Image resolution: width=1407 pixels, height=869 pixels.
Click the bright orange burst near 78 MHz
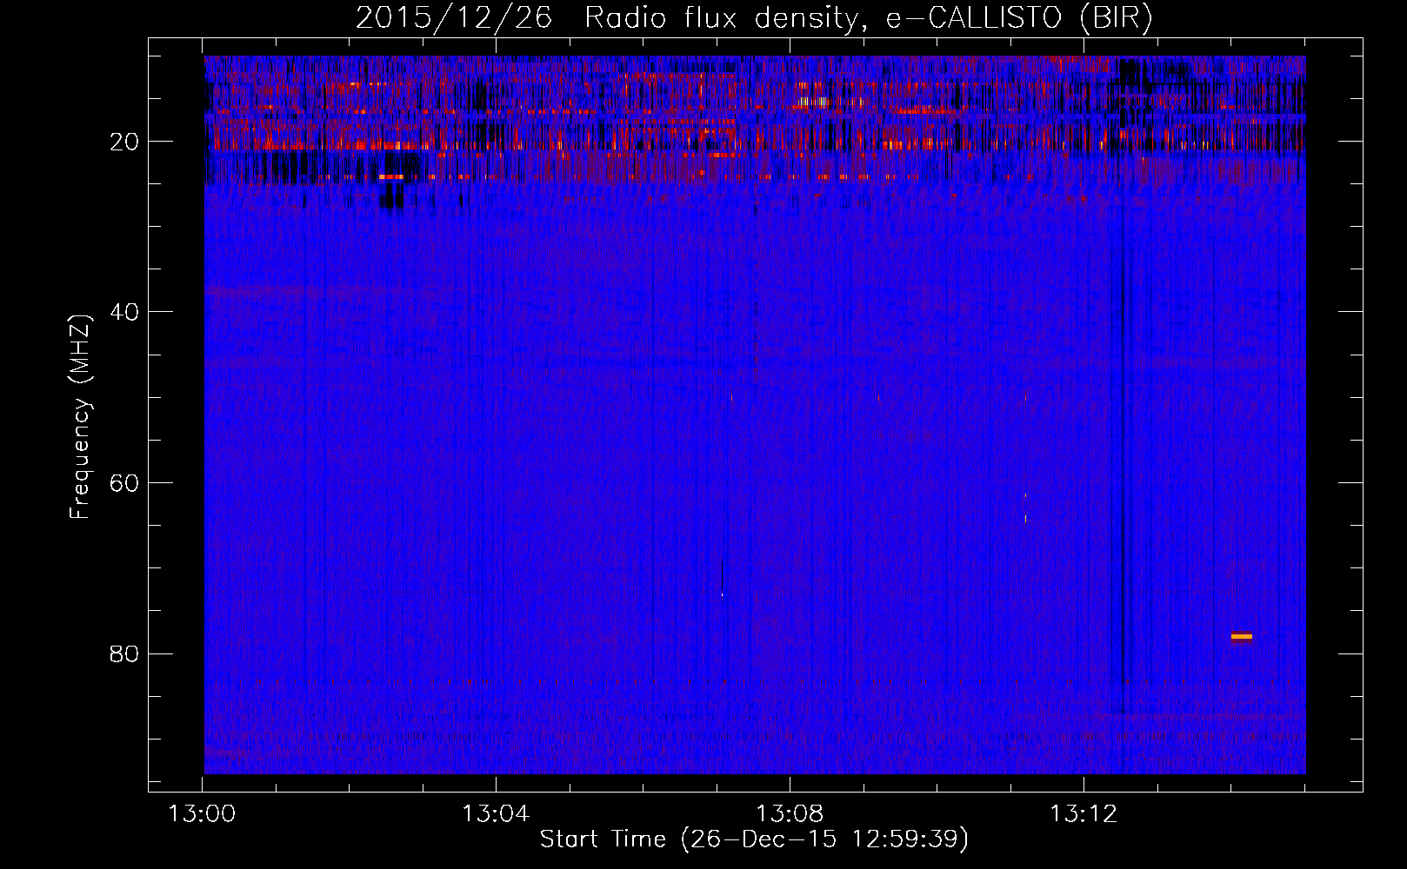[x=1242, y=637]
